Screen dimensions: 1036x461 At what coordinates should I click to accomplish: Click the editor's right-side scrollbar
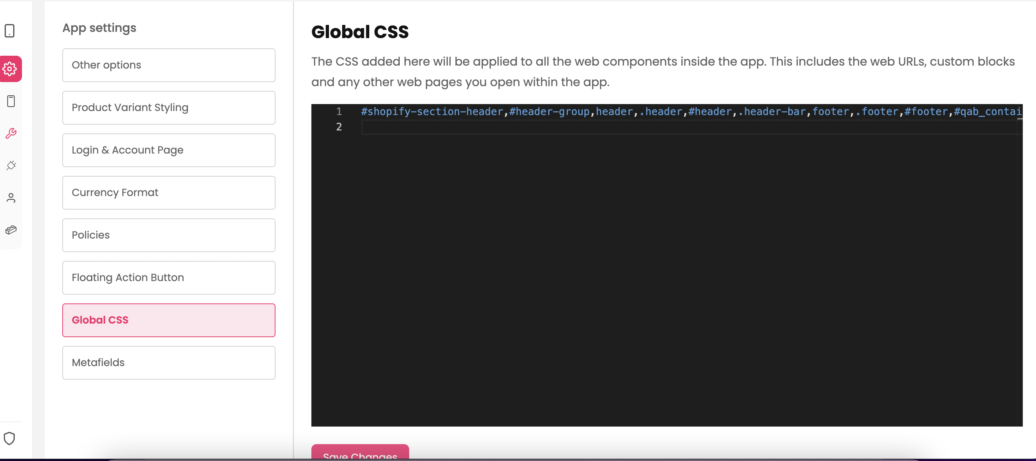[x=1020, y=266]
